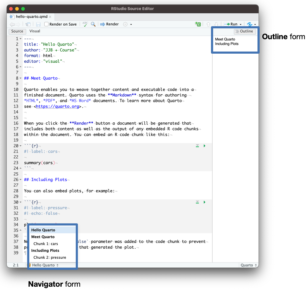Enable the Render on Save checkbox
This screenshot has width=307, height=290.
(46, 24)
